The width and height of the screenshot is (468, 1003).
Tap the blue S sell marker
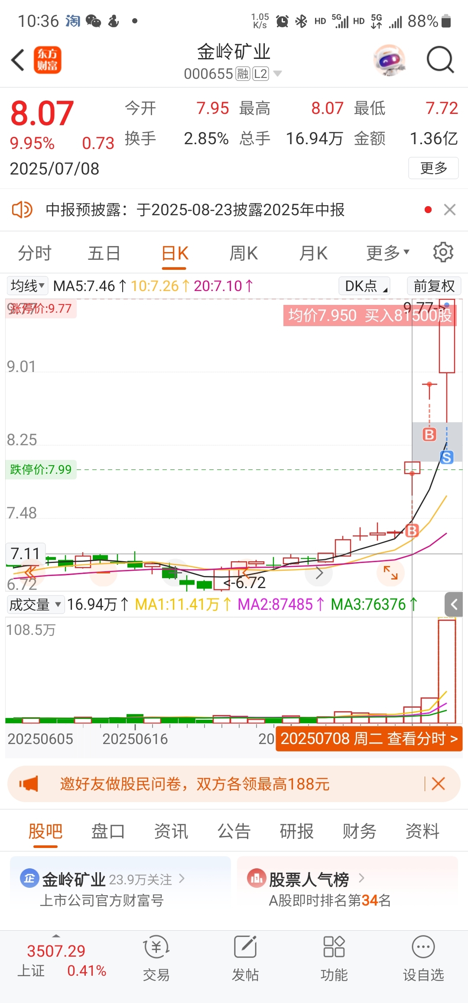tap(447, 457)
